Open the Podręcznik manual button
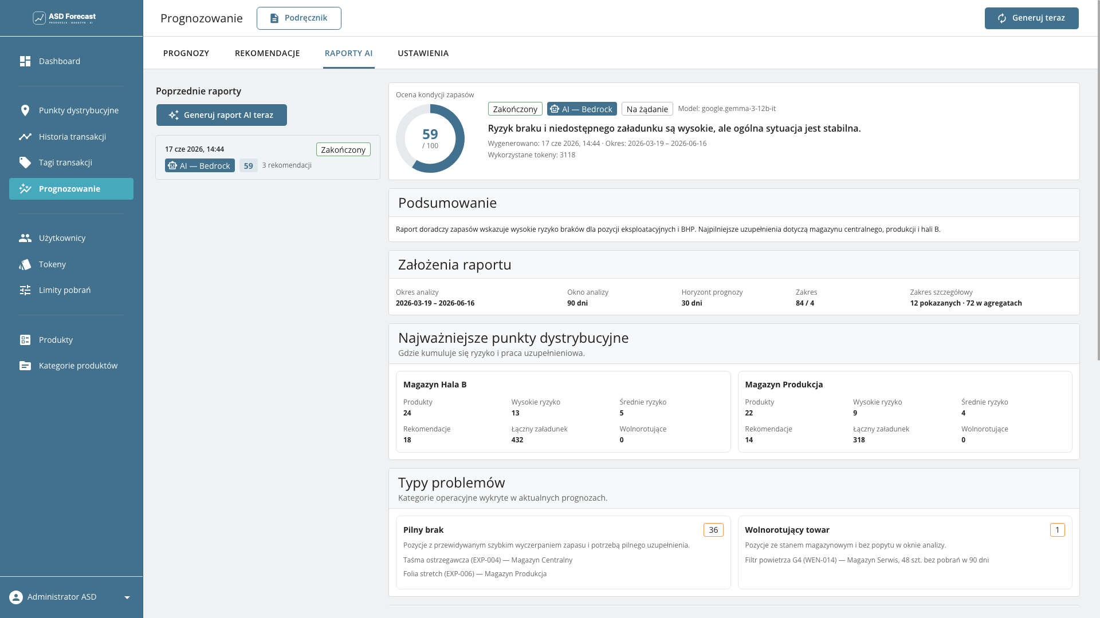The image size is (1100, 618). (x=298, y=18)
